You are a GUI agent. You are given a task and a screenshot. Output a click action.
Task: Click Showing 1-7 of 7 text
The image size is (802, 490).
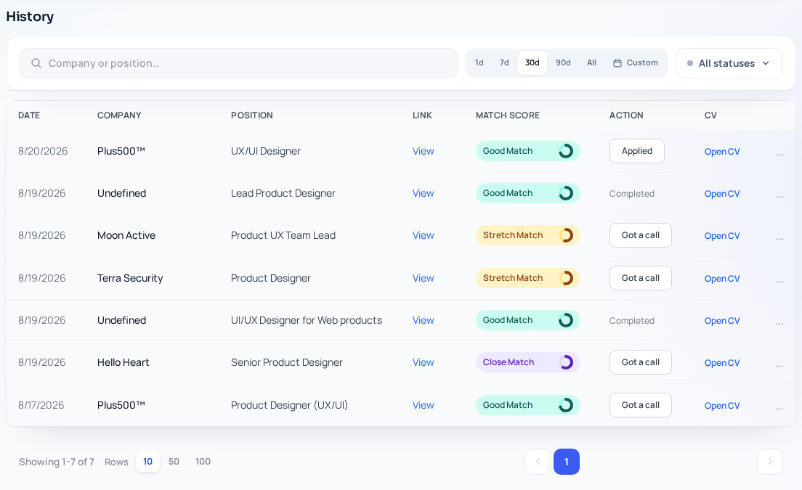tap(57, 462)
